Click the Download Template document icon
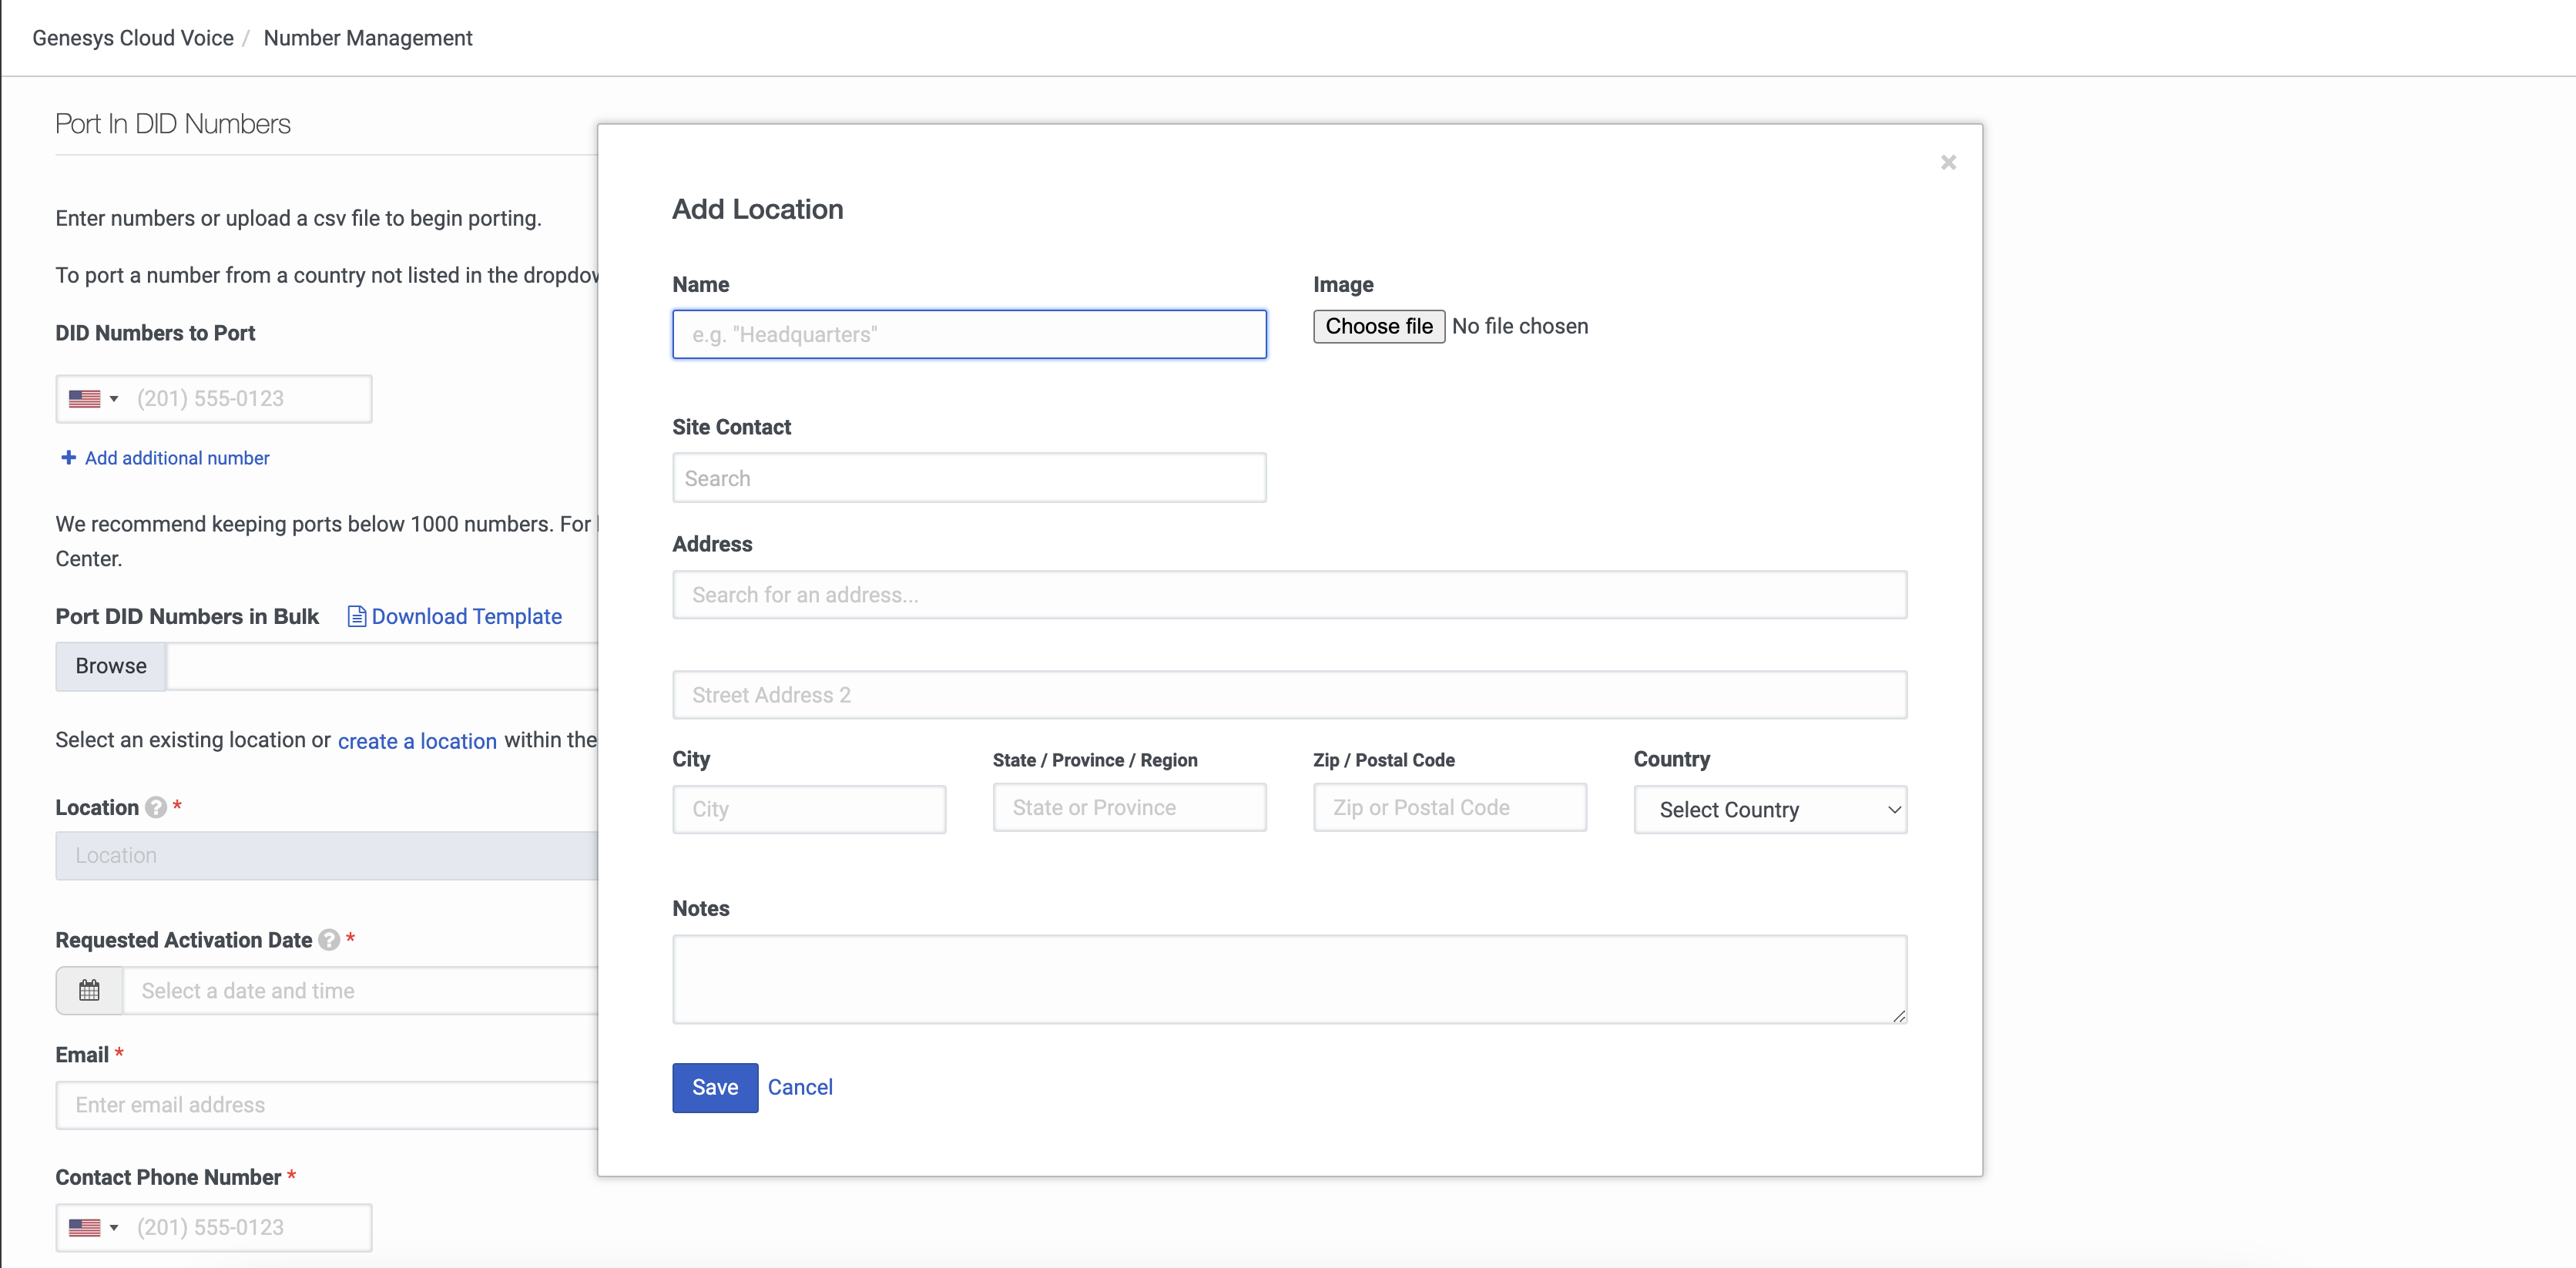Image resolution: width=2576 pixels, height=1268 pixels. (x=356, y=616)
